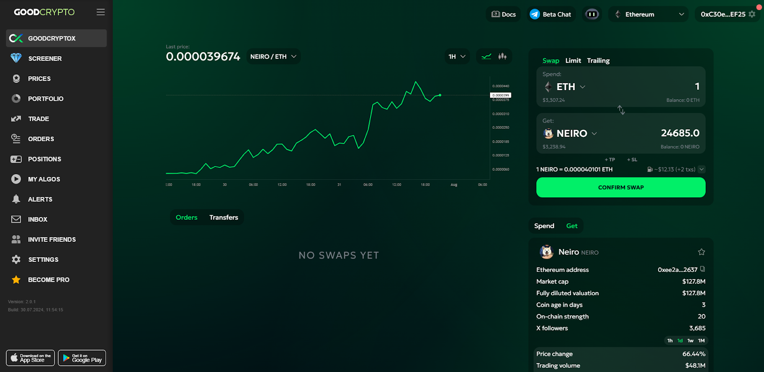Click the gas pump fee icon

[650, 169]
